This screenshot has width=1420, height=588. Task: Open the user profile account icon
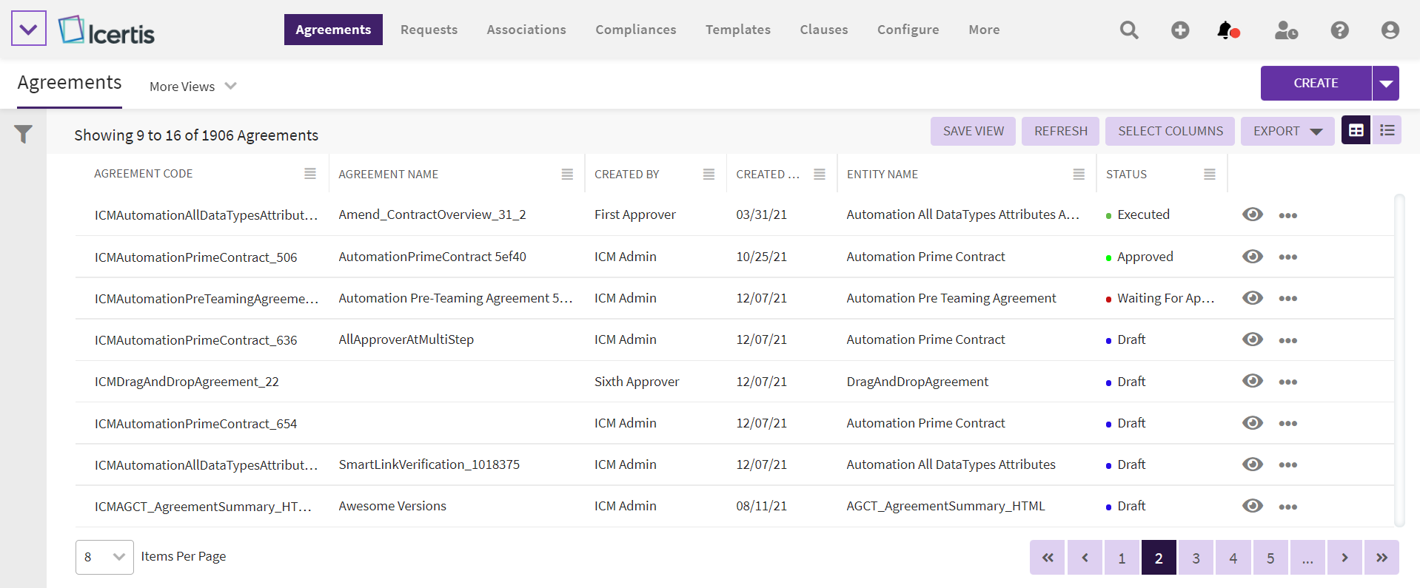(1390, 30)
